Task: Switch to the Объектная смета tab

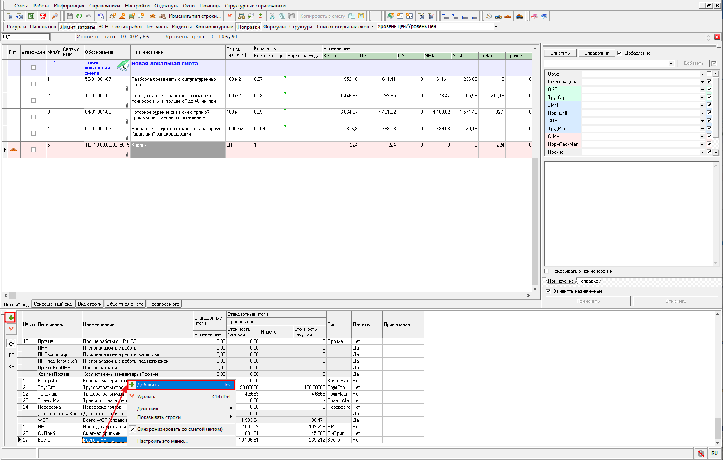Action: [125, 304]
